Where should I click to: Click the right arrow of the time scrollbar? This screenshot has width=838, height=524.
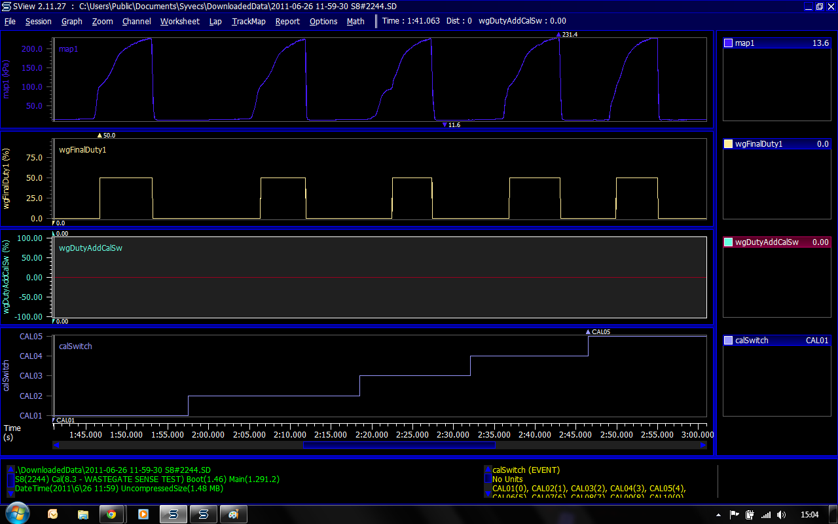point(702,445)
